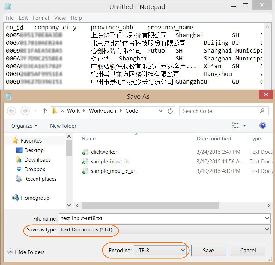Click the arrow after Work in breadcrumb
The width and height of the screenshot is (275, 265).
coord(84,111)
